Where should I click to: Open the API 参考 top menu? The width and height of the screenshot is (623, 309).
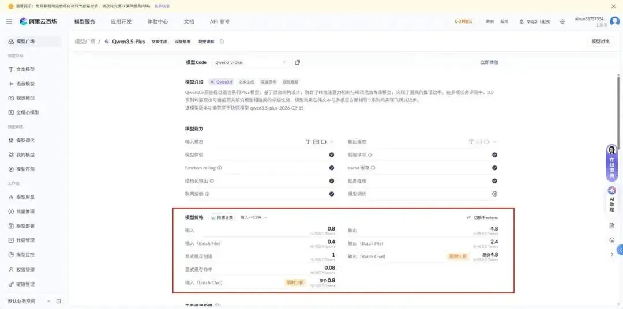219,21
